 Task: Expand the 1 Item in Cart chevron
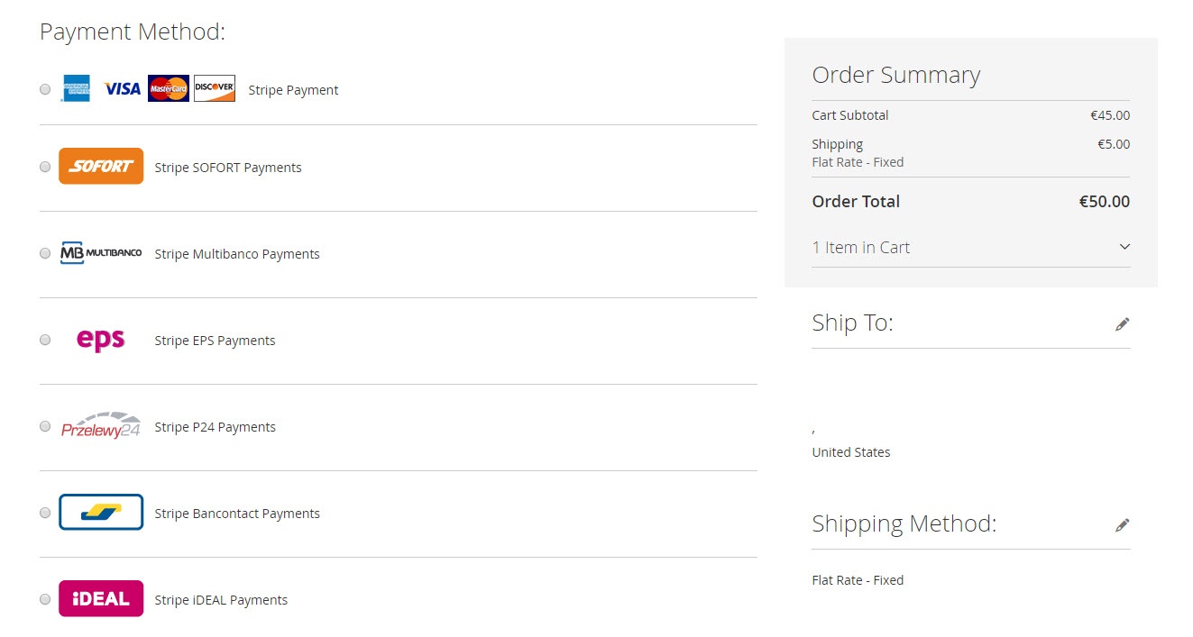(x=1124, y=247)
